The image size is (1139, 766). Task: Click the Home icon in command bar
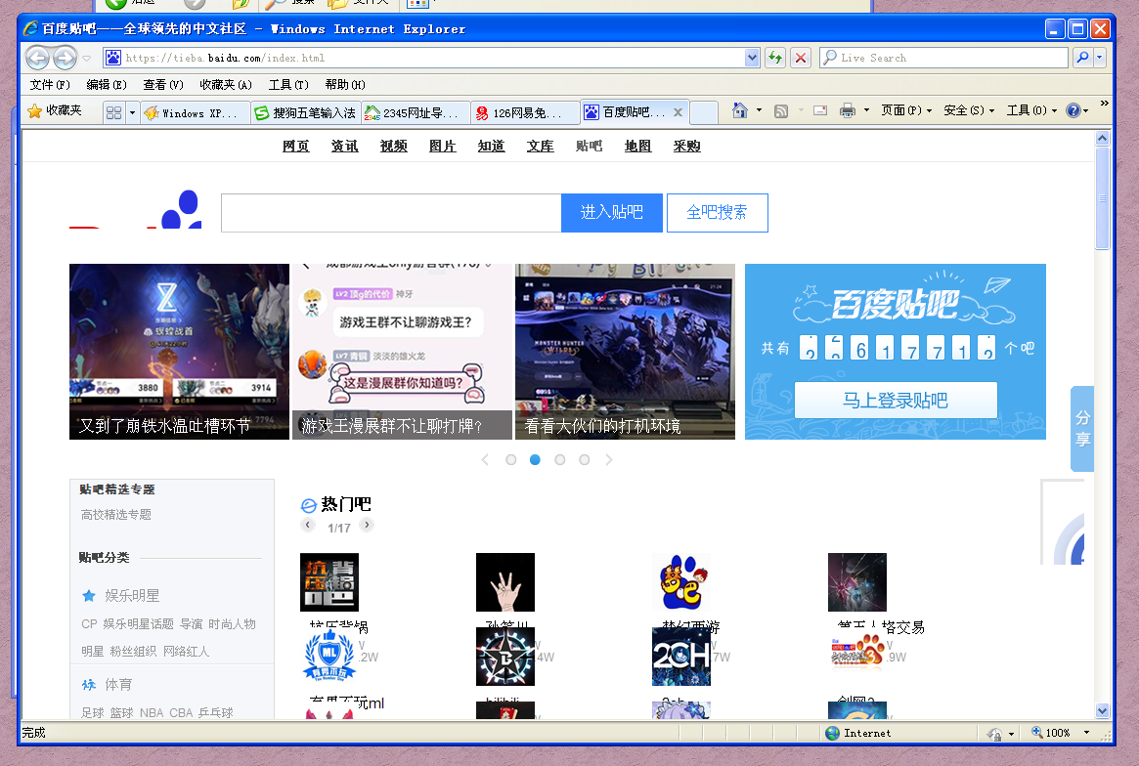(x=739, y=110)
